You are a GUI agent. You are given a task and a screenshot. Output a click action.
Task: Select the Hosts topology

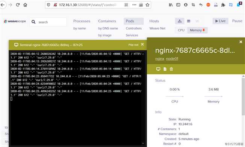click(x=154, y=21)
